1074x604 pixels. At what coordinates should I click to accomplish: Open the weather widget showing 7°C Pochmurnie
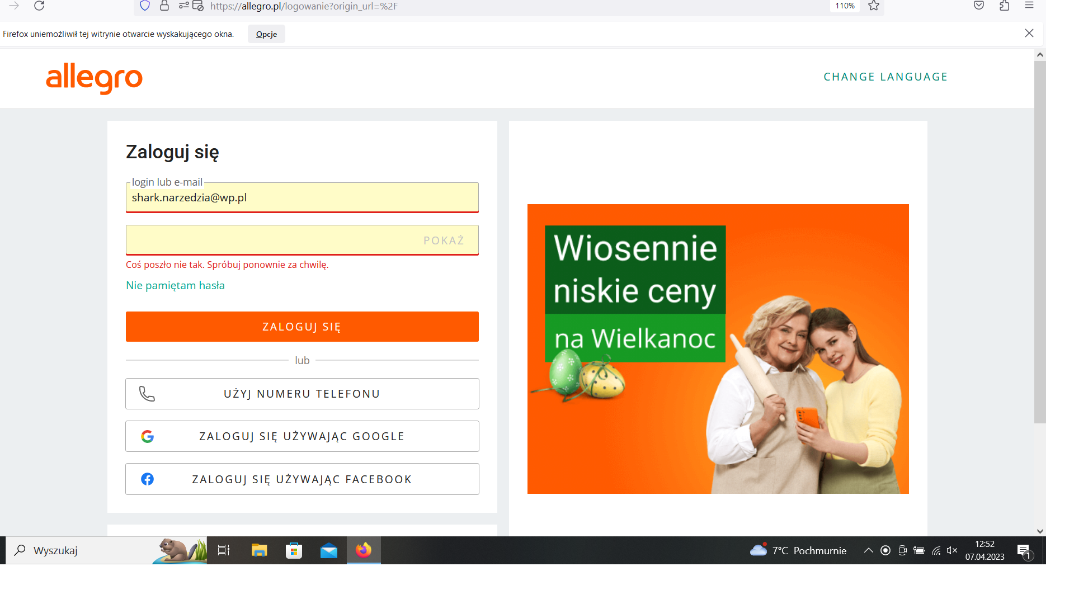pyautogui.click(x=798, y=550)
